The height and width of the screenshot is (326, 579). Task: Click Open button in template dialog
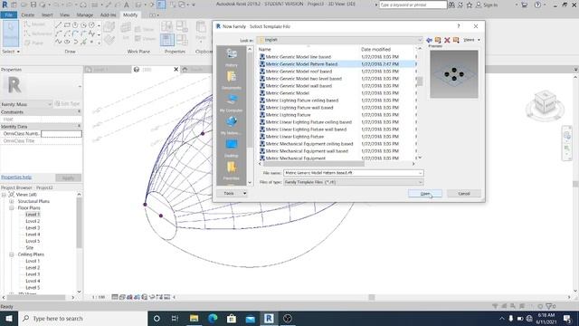point(425,194)
